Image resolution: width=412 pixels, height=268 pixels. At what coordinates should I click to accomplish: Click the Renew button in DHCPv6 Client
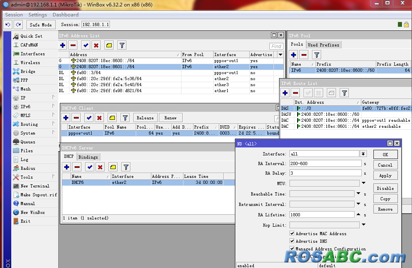pyautogui.click(x=171, y=118)
